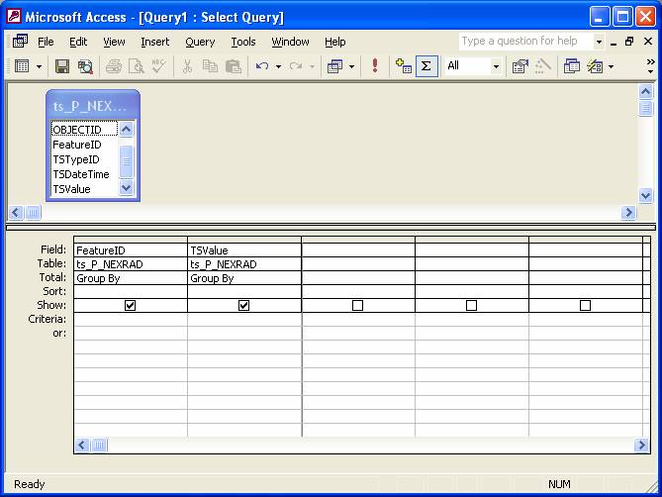The image size is (662, 497).
Task: Open the Query Type dropdown arrow
Action: pos(351,66)
